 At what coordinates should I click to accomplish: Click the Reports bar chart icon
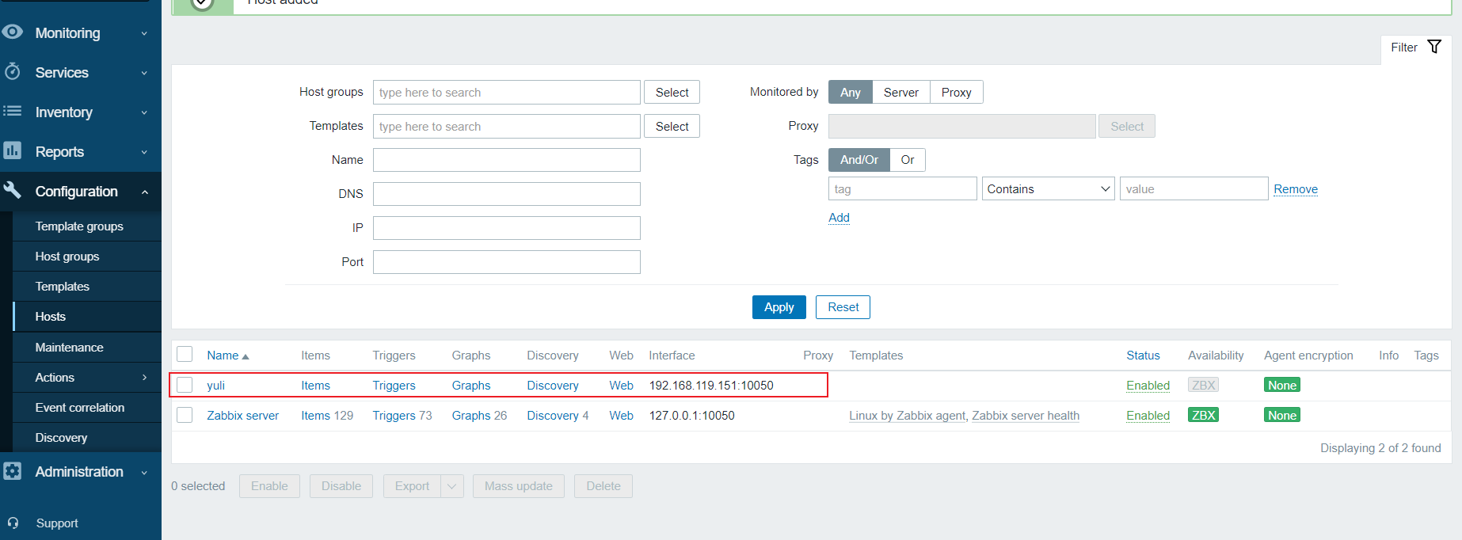(x=12, y=150)
